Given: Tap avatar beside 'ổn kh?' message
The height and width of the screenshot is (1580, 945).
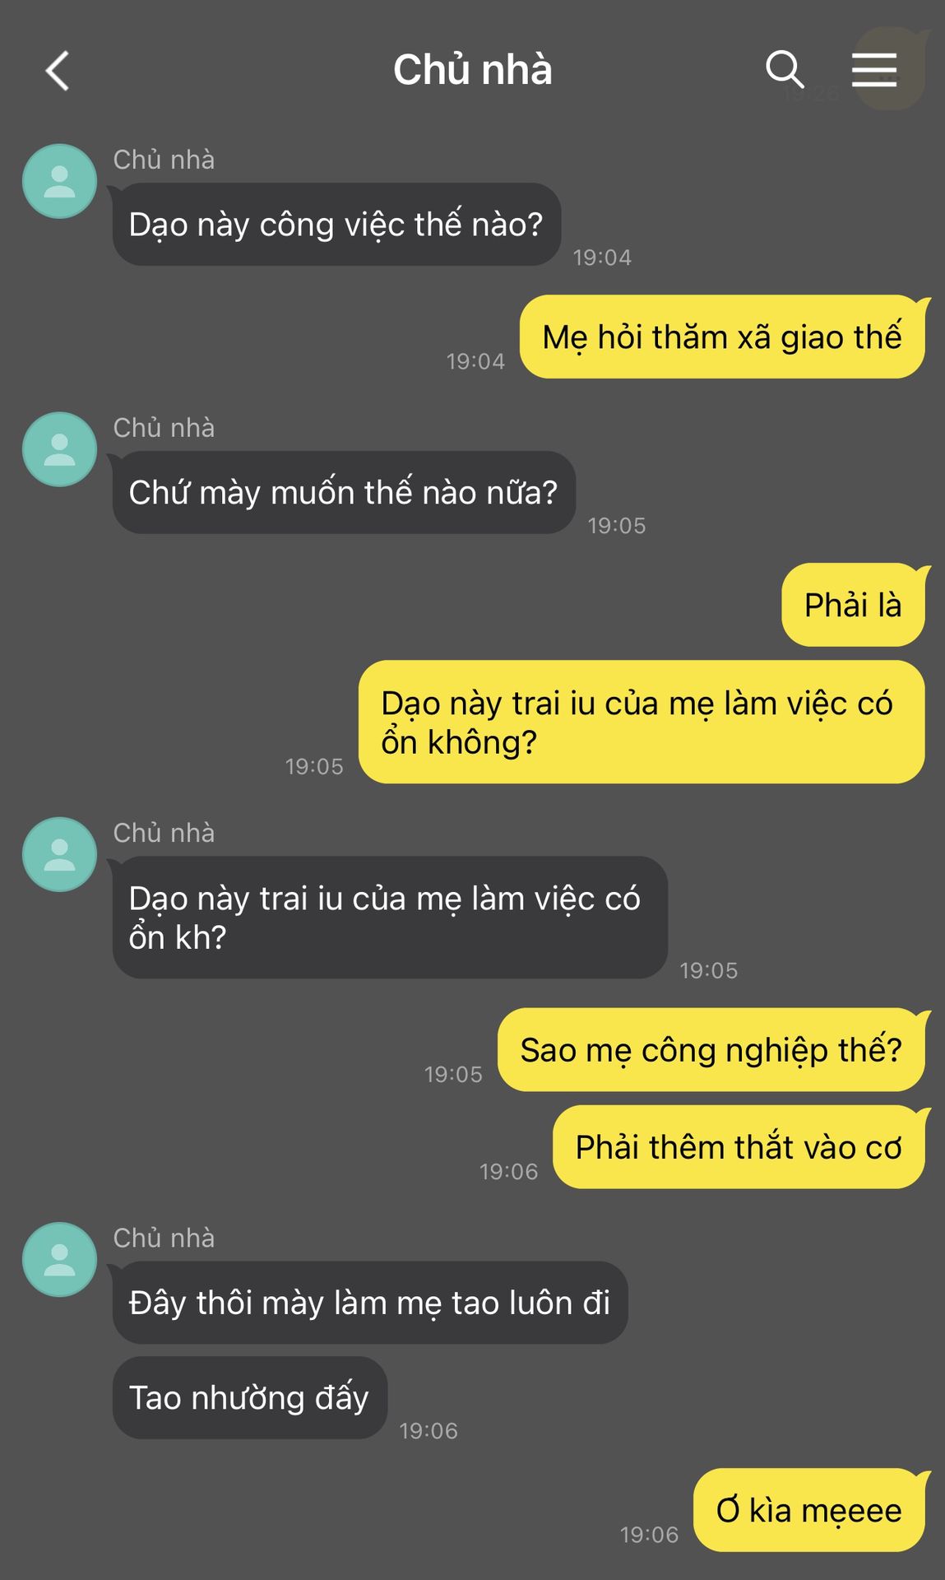Looking at the screenshot, I should click(x=59, y=854).
